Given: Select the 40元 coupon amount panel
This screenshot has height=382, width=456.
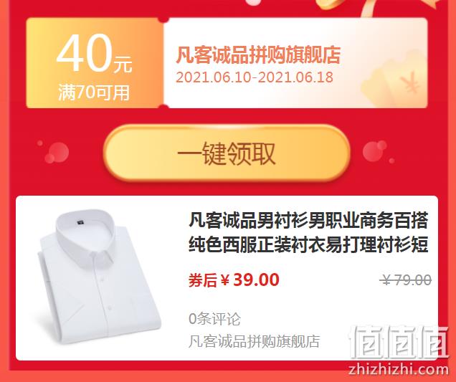Looking at the screenshot, I should pos(95,63).
